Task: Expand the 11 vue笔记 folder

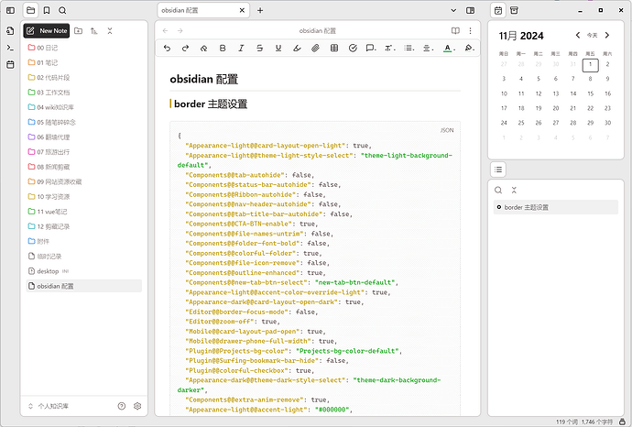Action: (x=84, y=212)
